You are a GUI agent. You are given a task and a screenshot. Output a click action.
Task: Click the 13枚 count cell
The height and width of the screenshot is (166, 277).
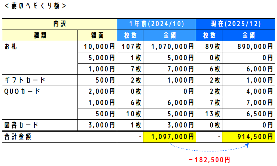[209, 114]
